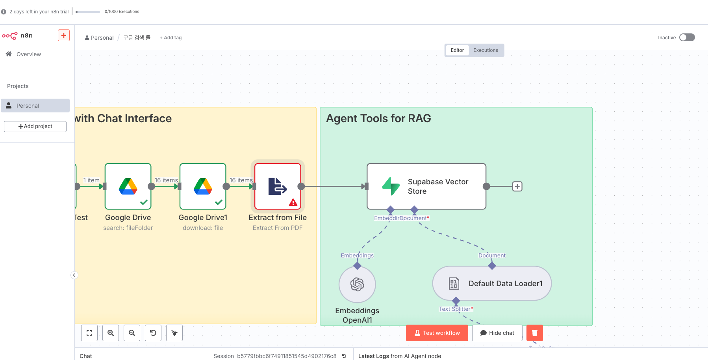This screenshot has height=360, width=708.
Task: Click the workflow name 구글 검색 툴
Action: (137, 38)
